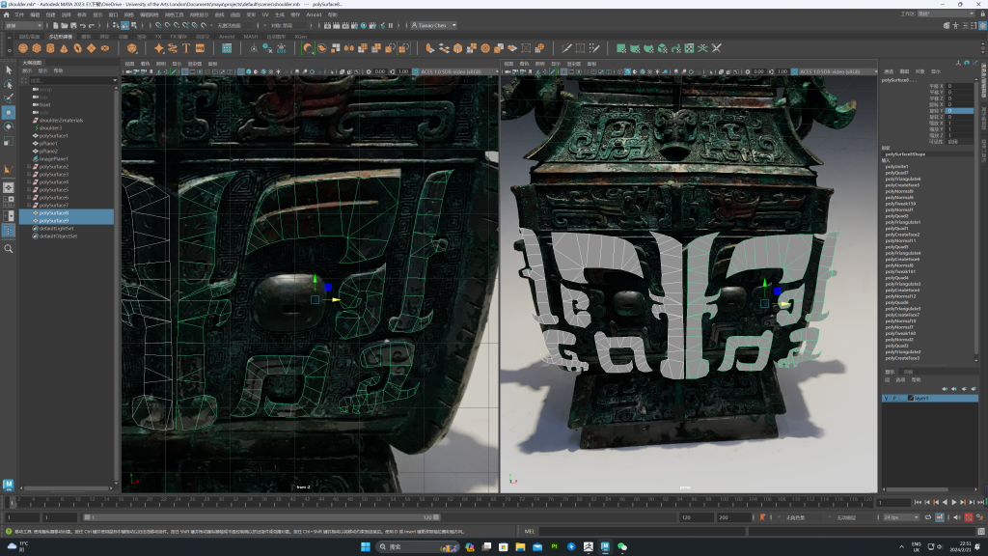Click the Home icon in menu bar
This screenshot has height=556, width=988.
click(7, 14)
